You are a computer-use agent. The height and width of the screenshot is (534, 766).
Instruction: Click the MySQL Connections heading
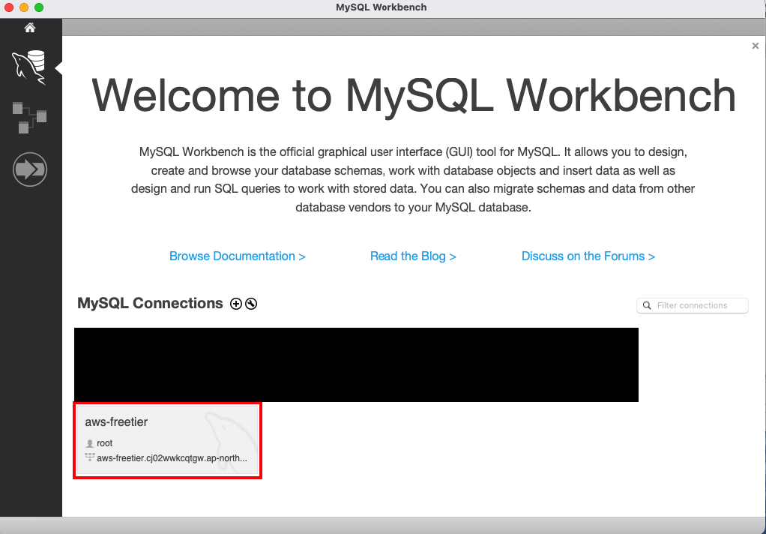[x=150, y=303]
